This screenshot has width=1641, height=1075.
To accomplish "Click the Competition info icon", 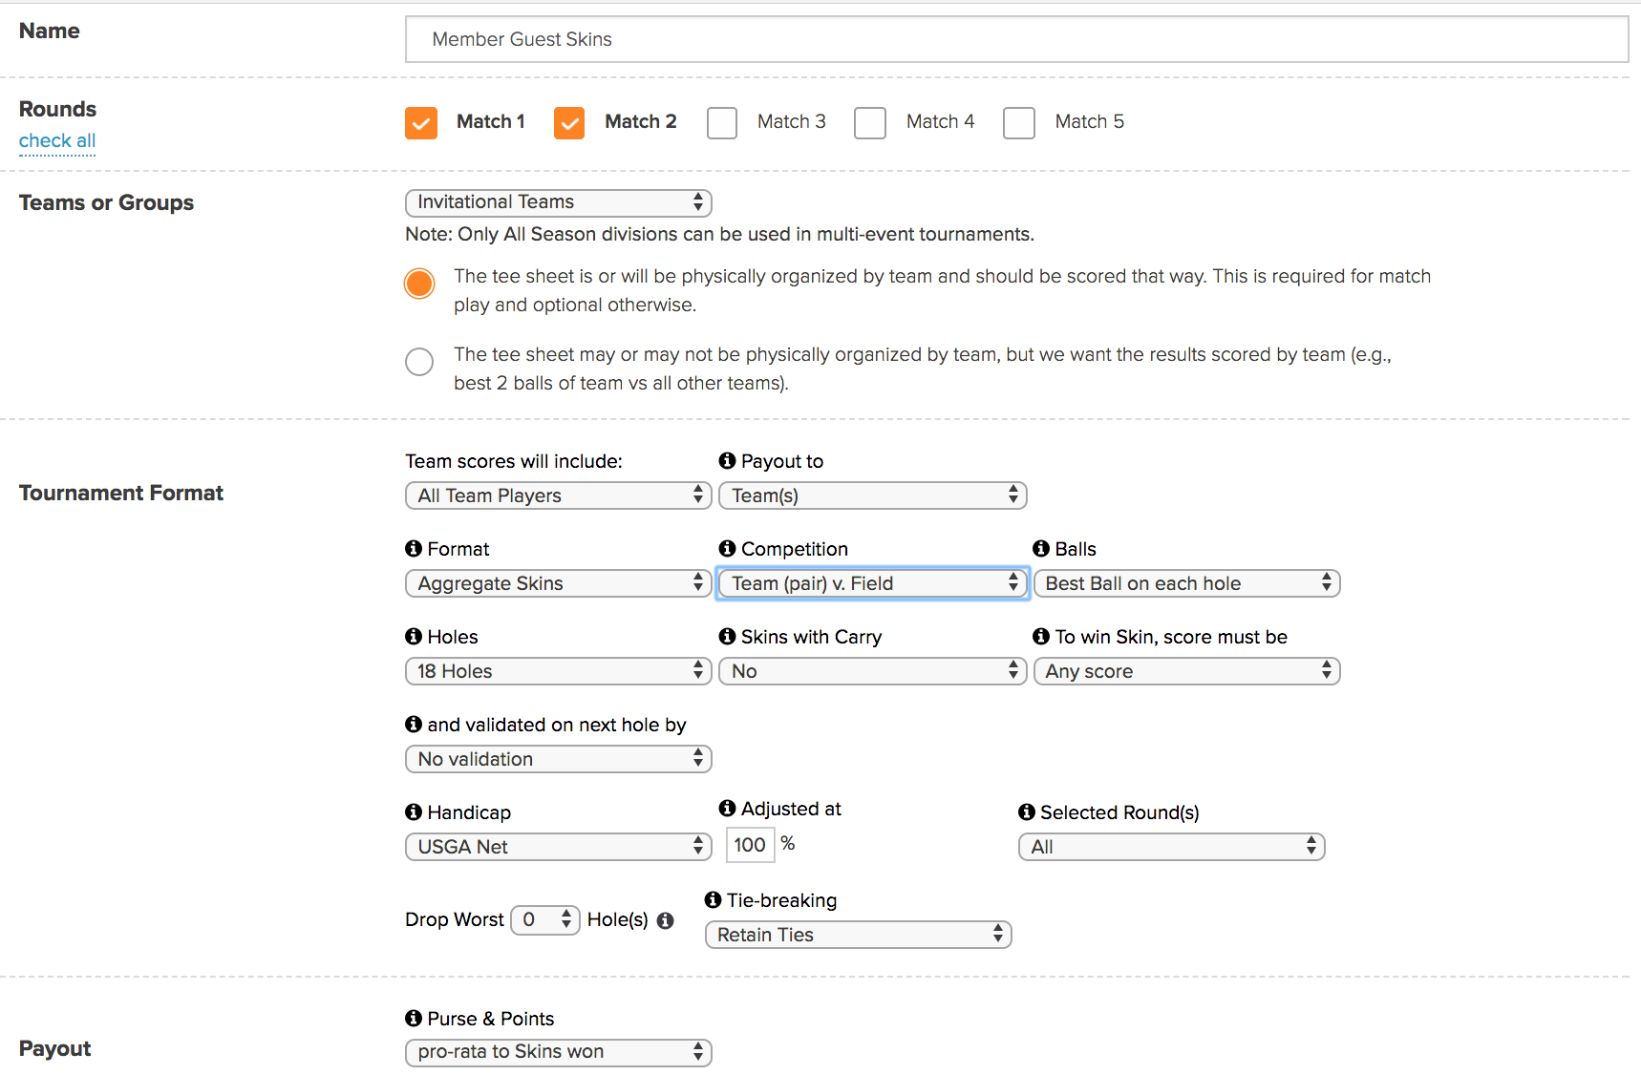I will [727, 548].
